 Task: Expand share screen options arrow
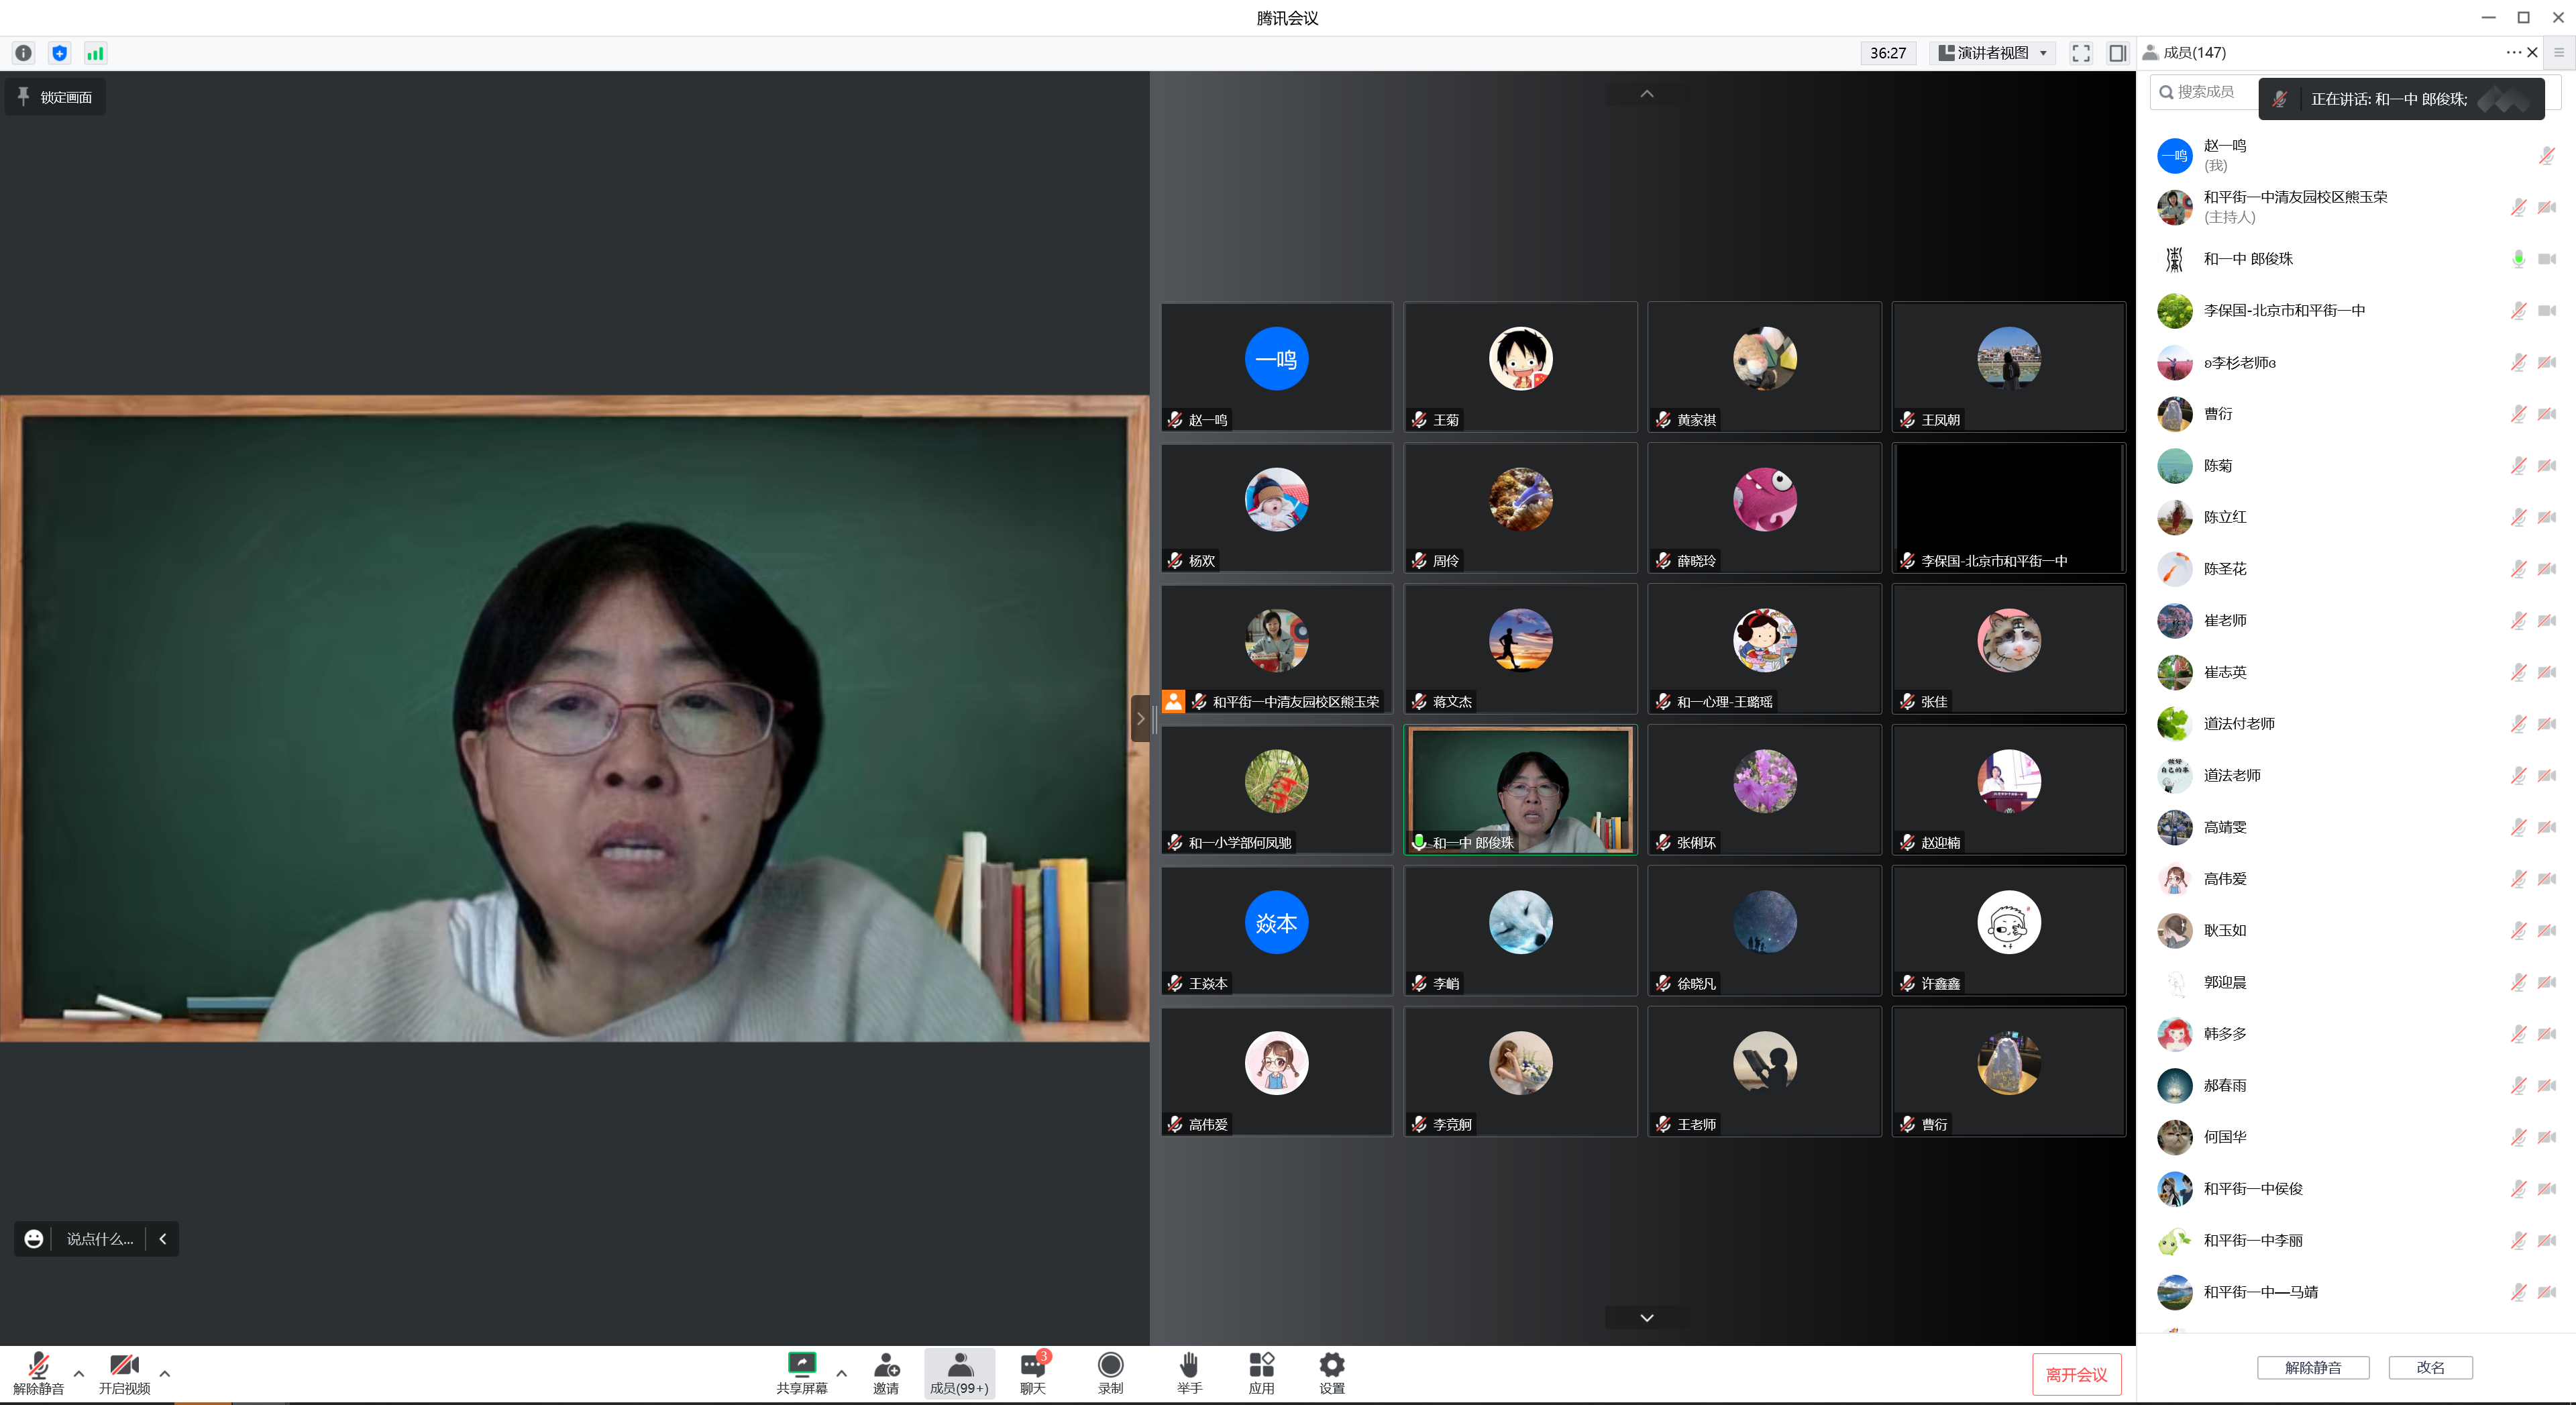click(x=842, y=1373)
